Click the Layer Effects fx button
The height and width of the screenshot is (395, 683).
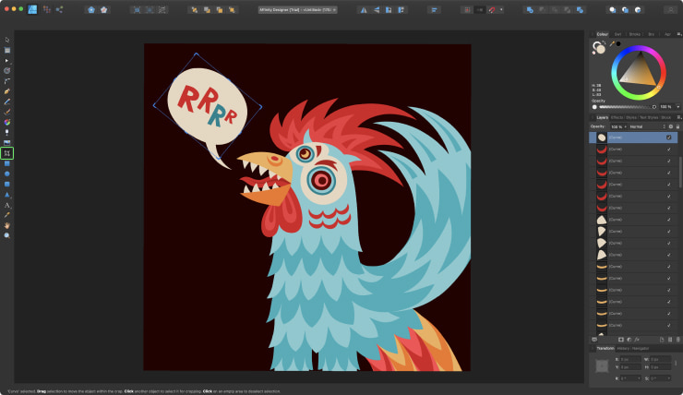click(x=637, y=340)
